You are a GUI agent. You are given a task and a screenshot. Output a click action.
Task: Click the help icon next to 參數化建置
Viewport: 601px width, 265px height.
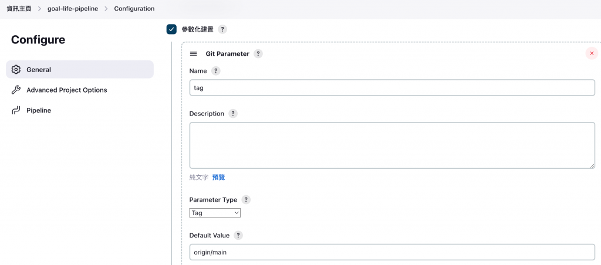click(x=222, y=29)
